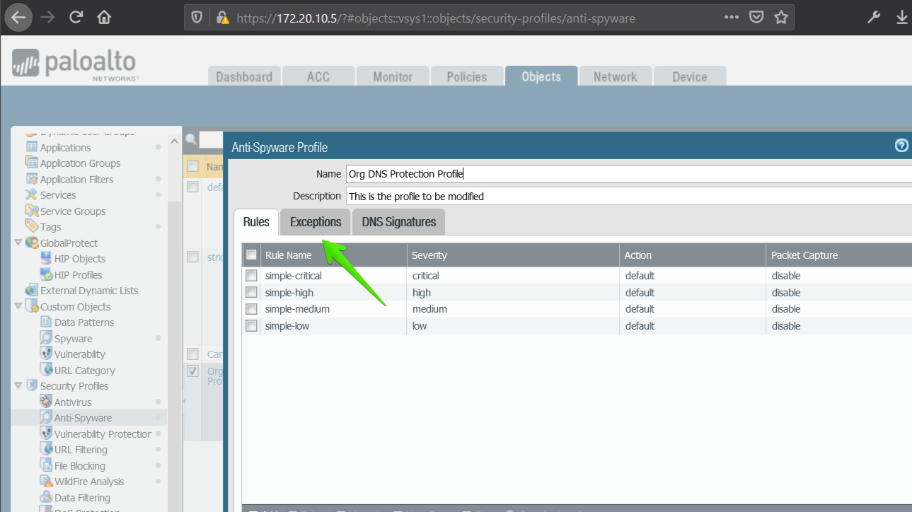The image size is (912, 512).
Task: Click the WildFire Analysis icon
Action: click(x=46, y=481)
